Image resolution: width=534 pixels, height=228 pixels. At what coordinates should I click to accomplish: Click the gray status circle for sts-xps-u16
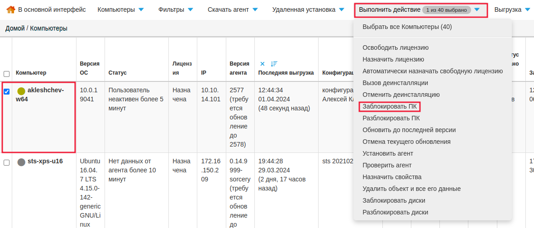coord(21,162)
